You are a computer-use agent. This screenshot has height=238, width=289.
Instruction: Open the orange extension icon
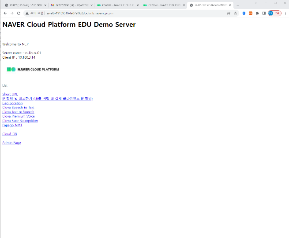(251, 13)
